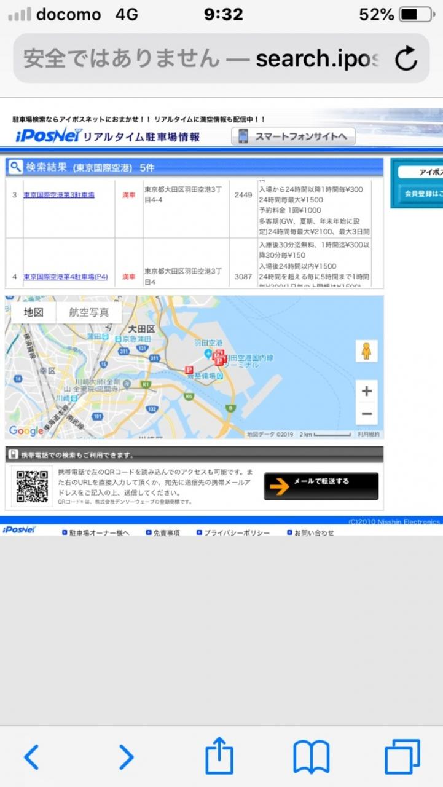
Task: Open 東京国際空港第3駐車場 link
Action: point(59,195)
